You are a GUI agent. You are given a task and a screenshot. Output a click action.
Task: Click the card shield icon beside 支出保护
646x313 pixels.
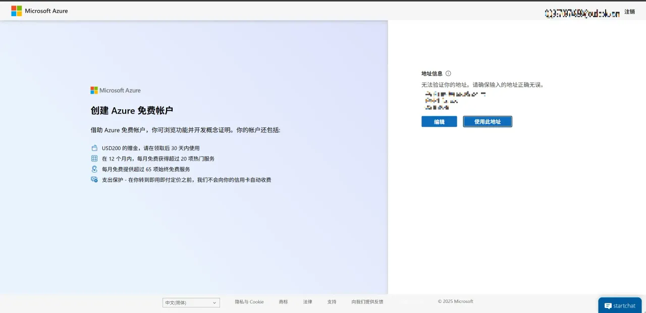point(94,180)
